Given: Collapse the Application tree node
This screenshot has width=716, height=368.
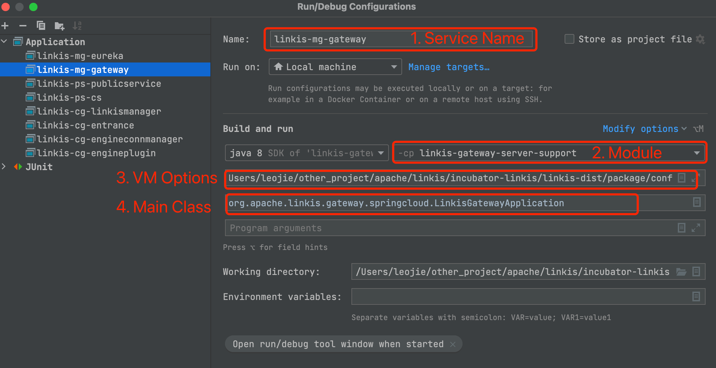Looking at the screenshot, I should [5, 42].
